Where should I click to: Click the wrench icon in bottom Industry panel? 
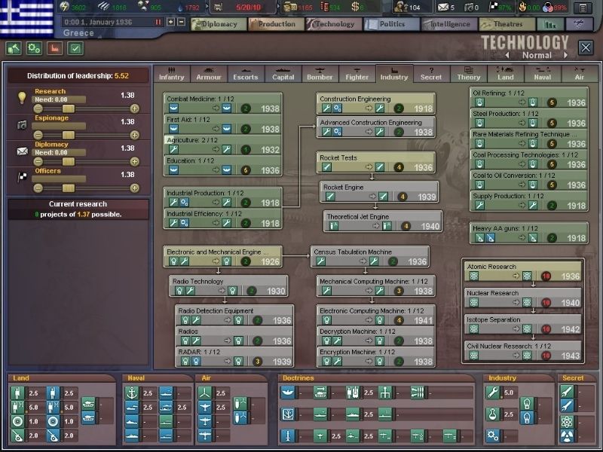(x=493, y=392)
